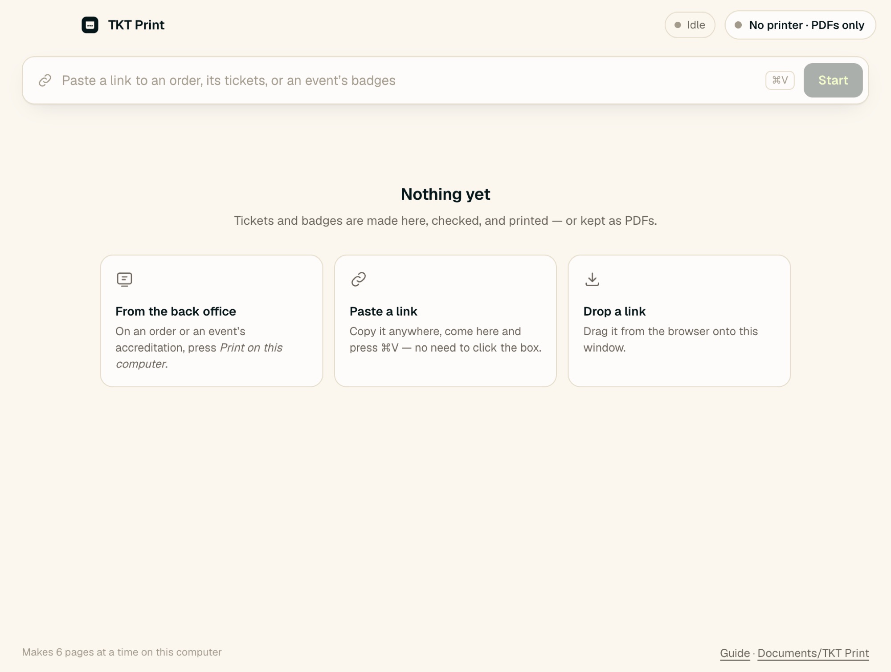891x672 pixels.
Task: Open the Documents/TKT Print folder link
Action: 813,653
